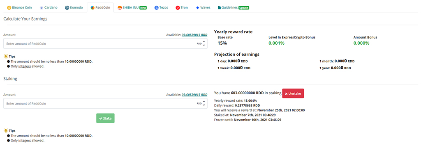Screen dimensions: 421x148
Task: Click the 'Projection of earnings' heading
Action: click(x=236, y=55)
